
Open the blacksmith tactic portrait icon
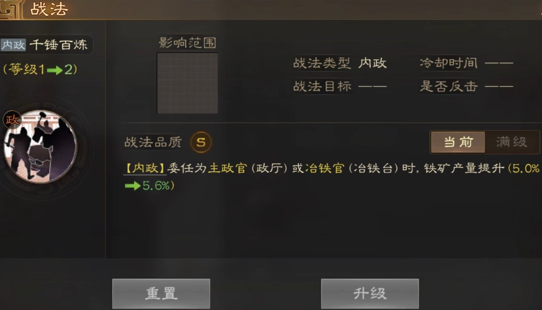pos(40,147)
